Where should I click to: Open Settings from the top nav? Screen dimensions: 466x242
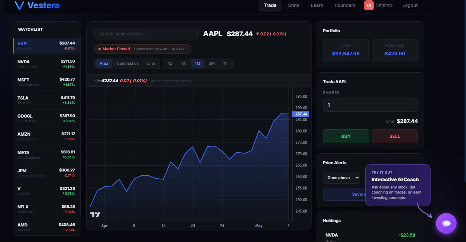384,5
